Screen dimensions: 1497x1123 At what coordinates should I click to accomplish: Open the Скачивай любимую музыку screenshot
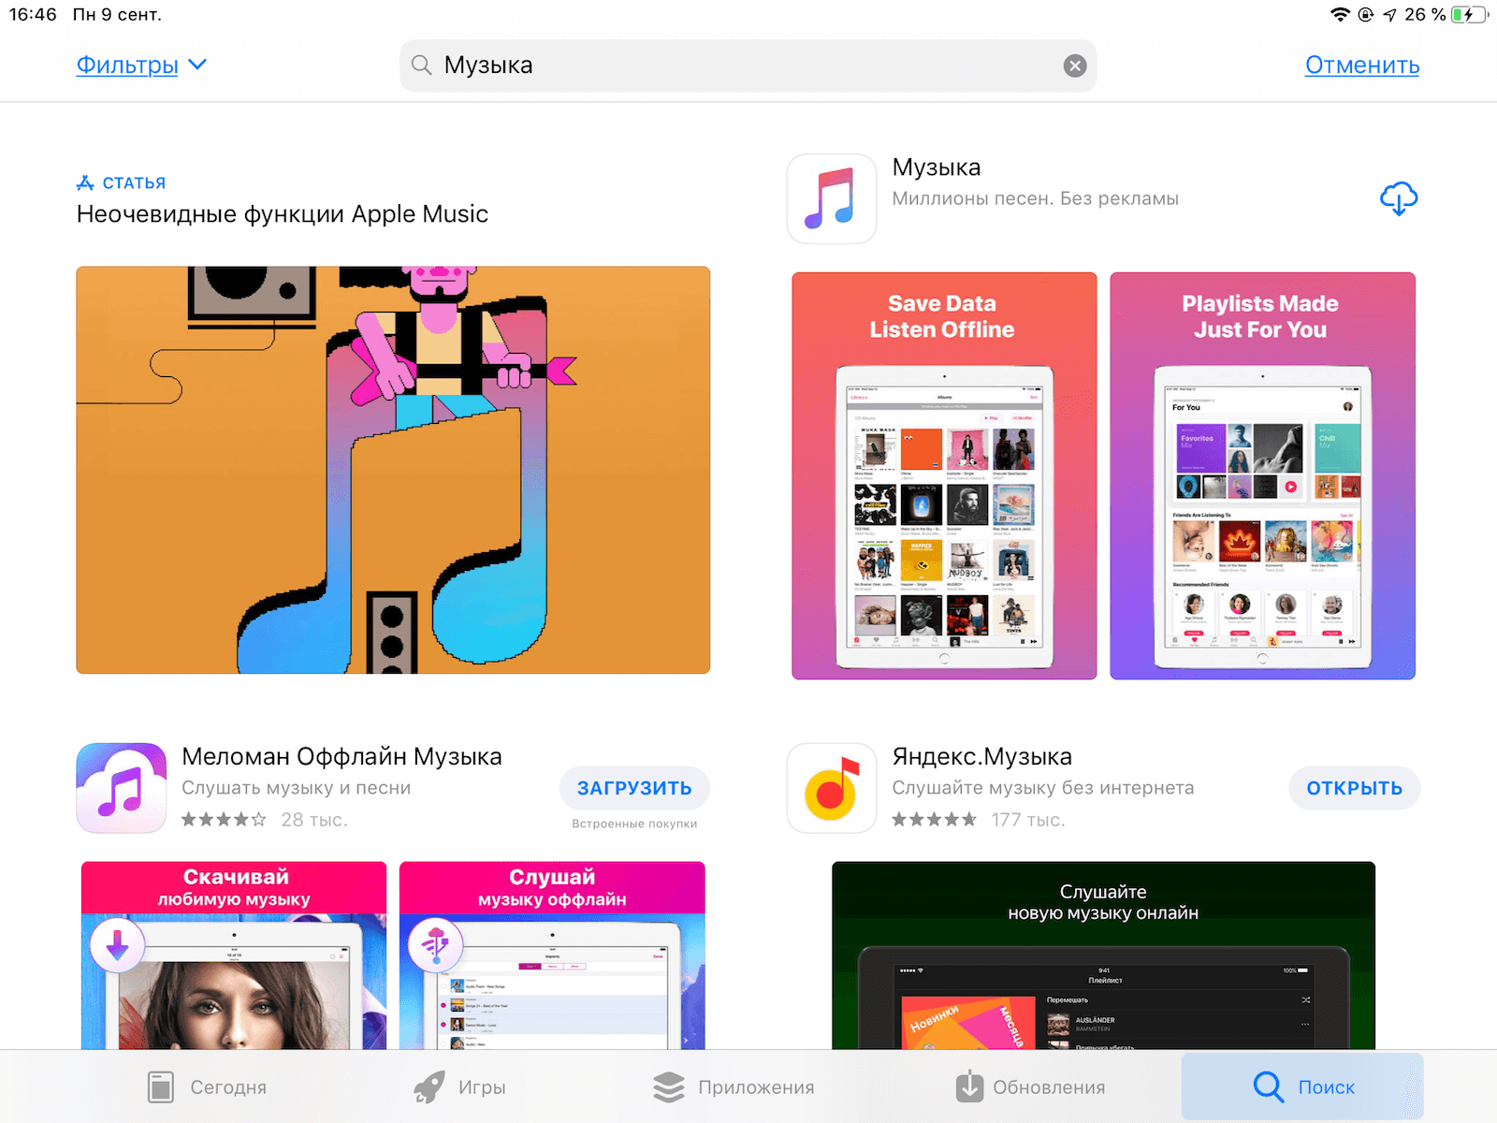[234, 955]
